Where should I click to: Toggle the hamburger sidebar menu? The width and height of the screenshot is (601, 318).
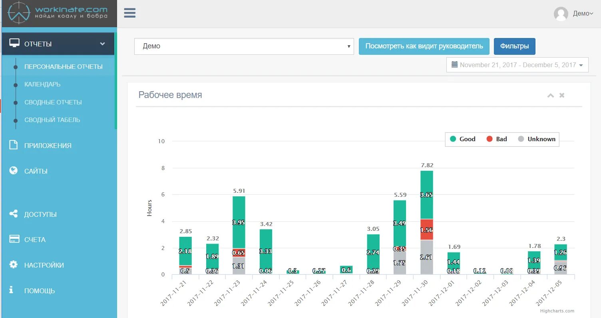click(130, 13)
